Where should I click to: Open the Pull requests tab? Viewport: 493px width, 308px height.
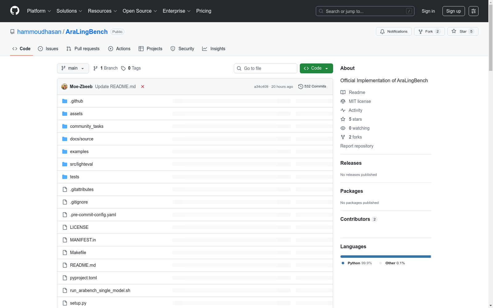pyautogui.click(x=83, y=49)
